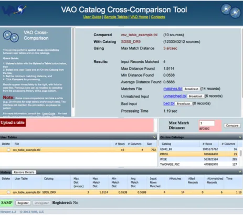Click the User Guide link in sidebar text
The image size is (243, 215).
click(x=49, y=114)
